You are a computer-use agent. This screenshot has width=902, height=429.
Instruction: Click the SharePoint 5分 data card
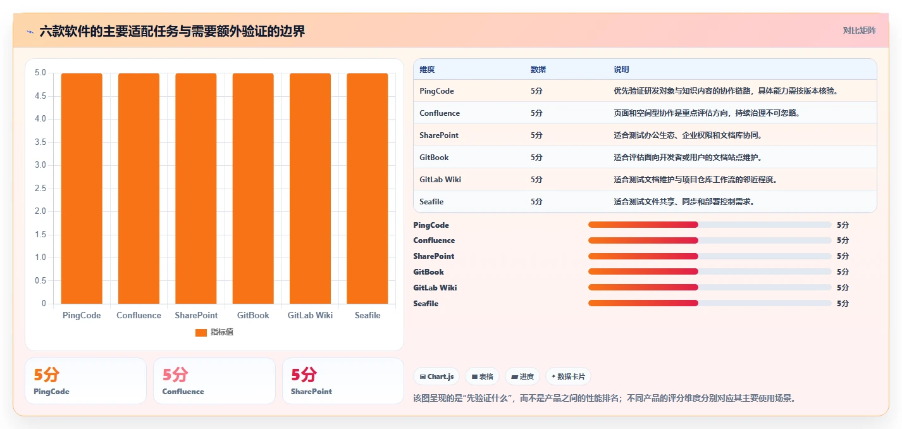[x=343, y=381]
